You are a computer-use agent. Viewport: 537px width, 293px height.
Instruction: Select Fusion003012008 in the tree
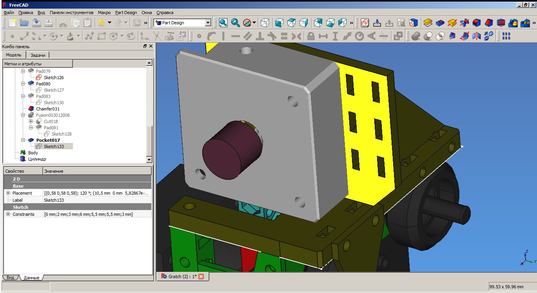point(53,115)
